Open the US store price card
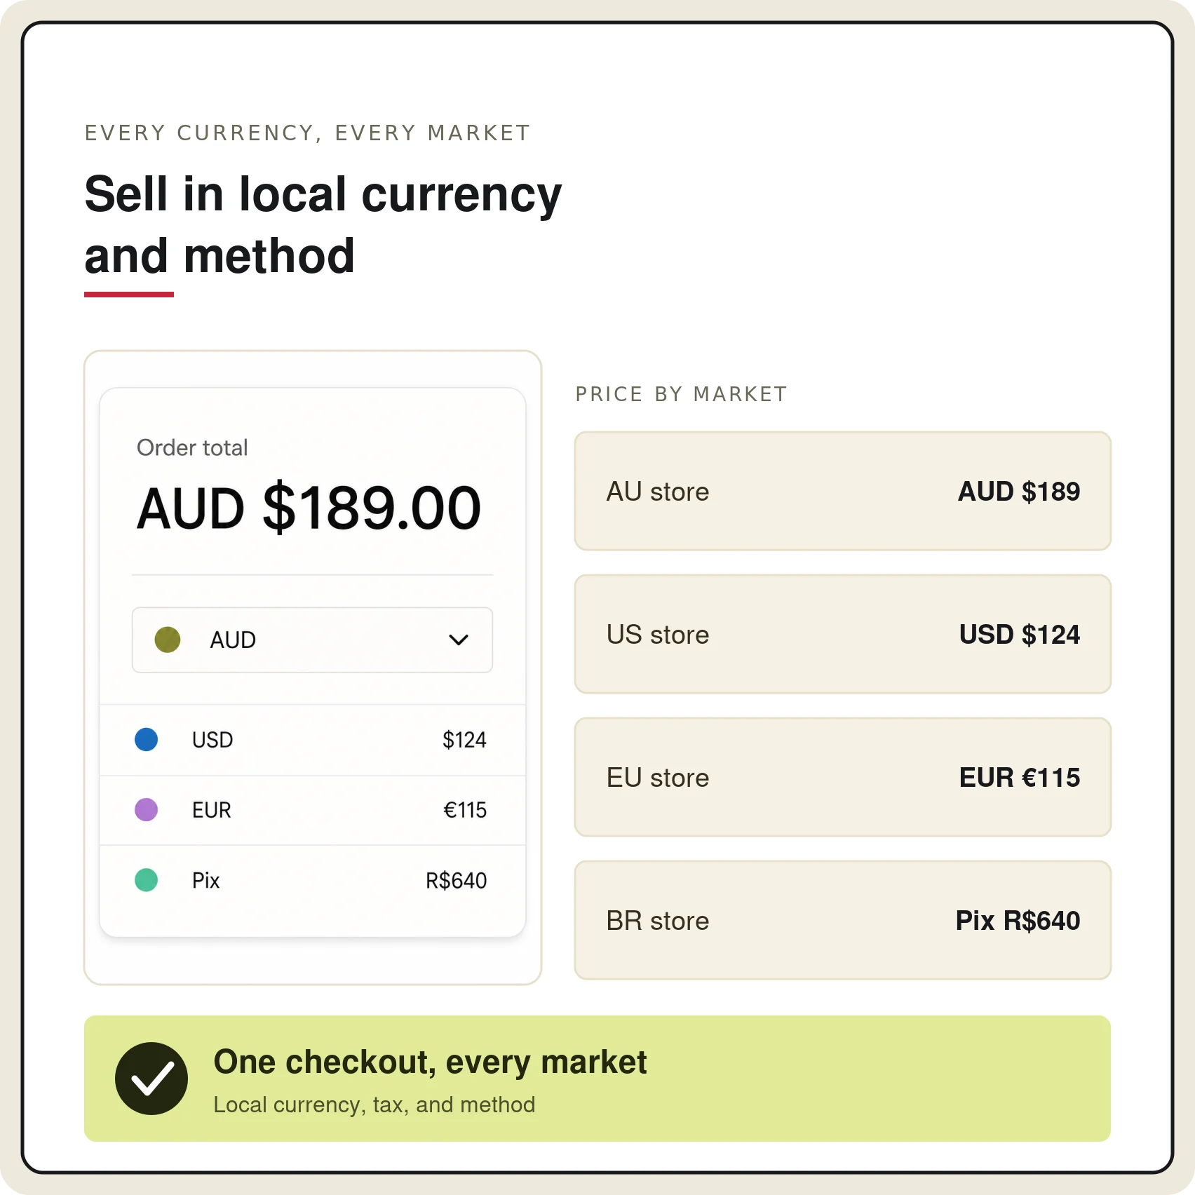The width and height of the screenshot is (1195, 1195). point(843,634)
